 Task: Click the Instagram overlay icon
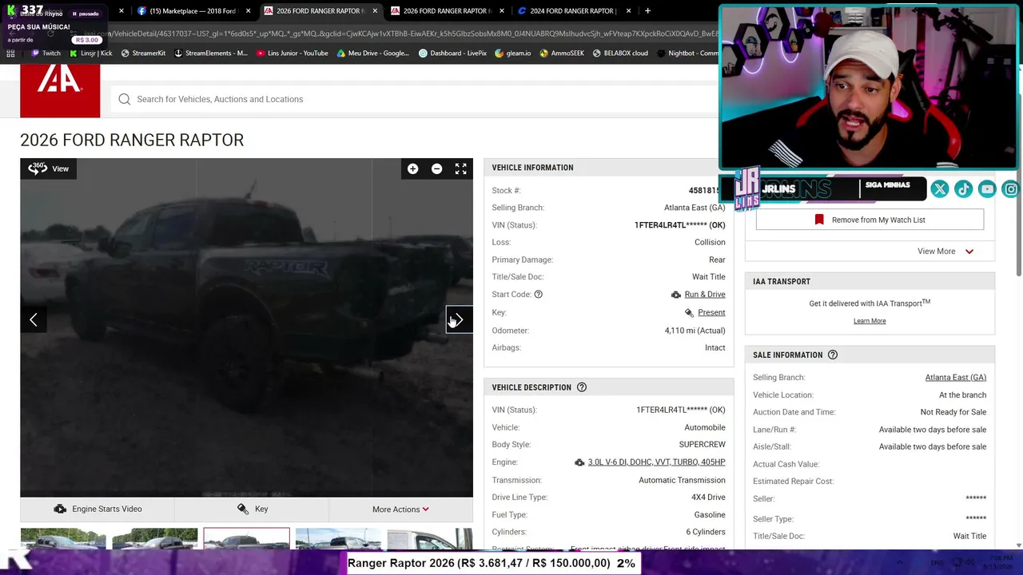coord(1012,189)
